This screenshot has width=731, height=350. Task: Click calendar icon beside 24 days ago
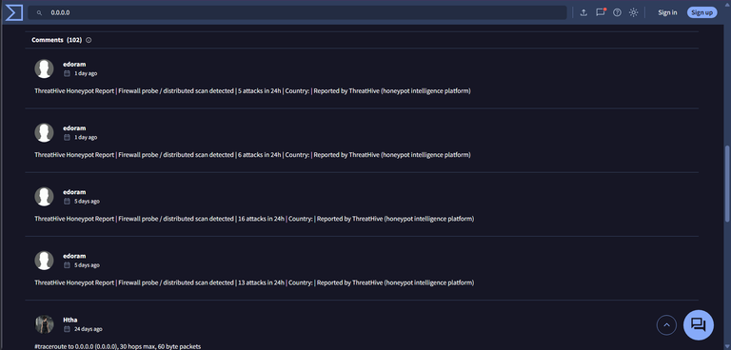tap(67, 329)
